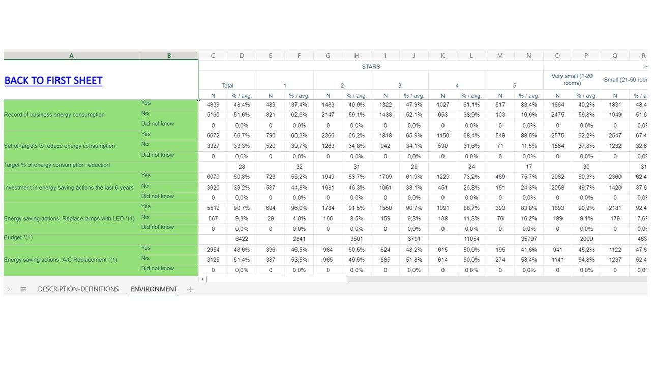Screen dimensions: 651x366
Task: Click cell with value 2841
Action: click(x=299, y=239)
